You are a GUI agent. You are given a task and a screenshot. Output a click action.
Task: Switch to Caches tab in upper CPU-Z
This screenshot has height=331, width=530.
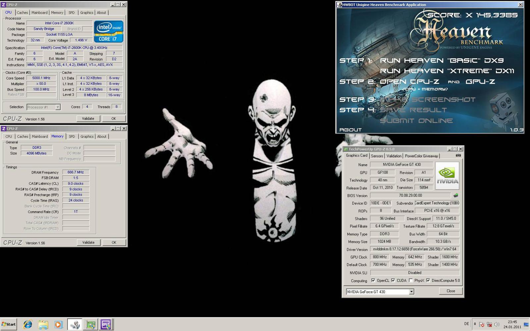(22, 13)
